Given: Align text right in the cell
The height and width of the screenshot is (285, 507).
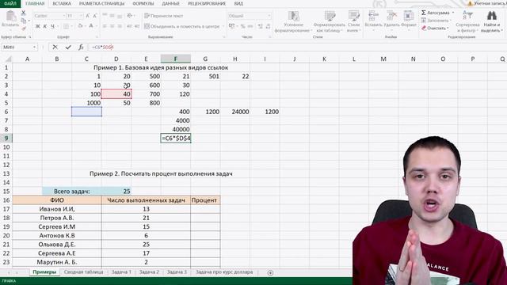Looking at the screenshot, I should click(x=120, y=26).
